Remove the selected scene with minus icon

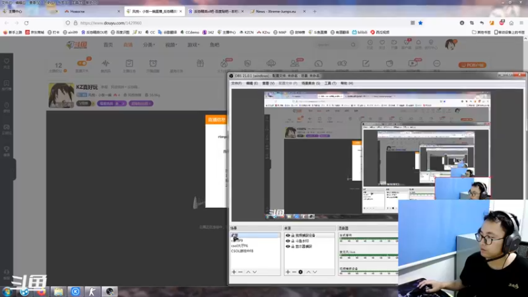point(240,272)
